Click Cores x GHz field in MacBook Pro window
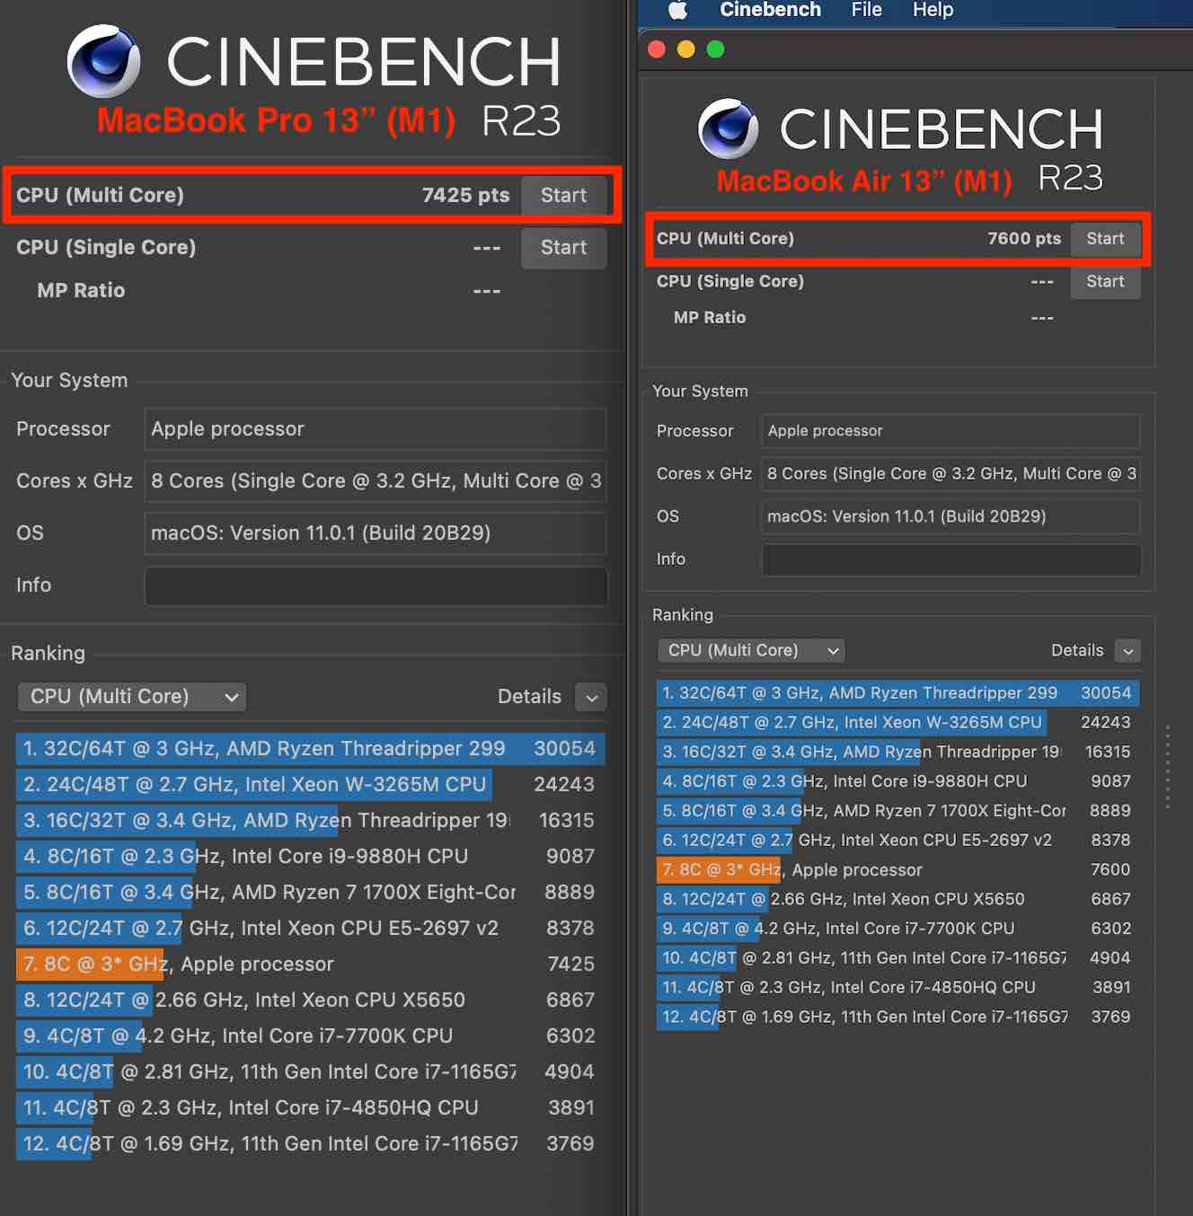Image resolution: width=1193 pixels, height=1216 pixels. [x=376, y=481]
